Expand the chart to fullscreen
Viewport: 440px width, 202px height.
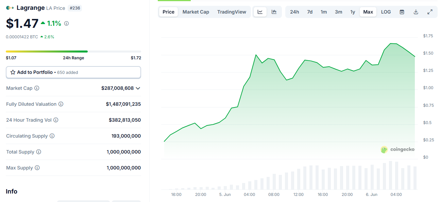430,12
